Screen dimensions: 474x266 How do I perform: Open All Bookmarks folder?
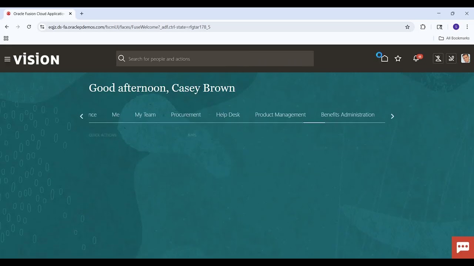click(454, 38)
